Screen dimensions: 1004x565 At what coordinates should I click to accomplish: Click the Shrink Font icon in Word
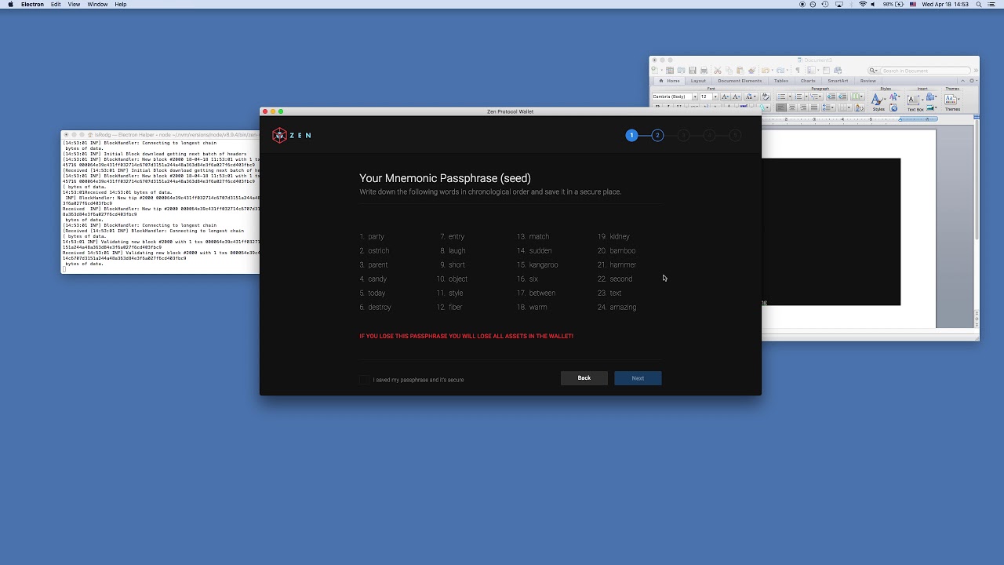[737, 97]
